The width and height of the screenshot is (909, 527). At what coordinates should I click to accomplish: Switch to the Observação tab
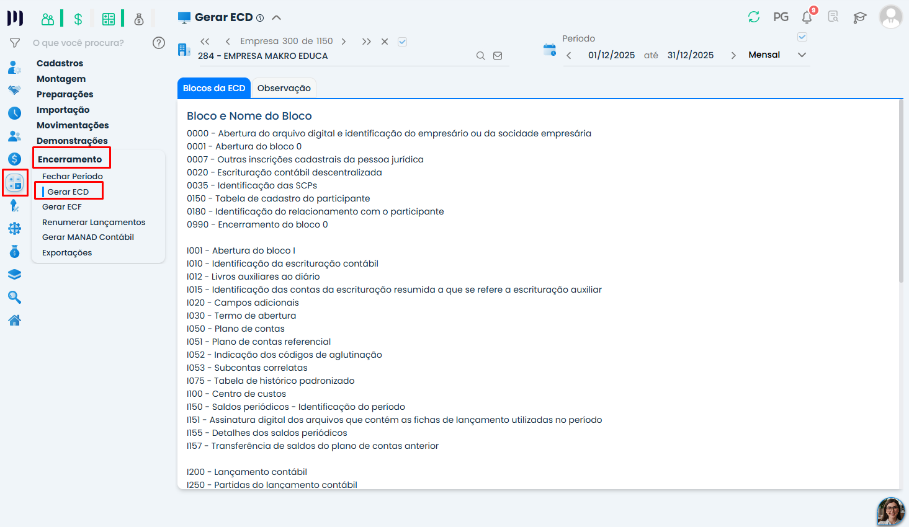[x=284, y=88]
